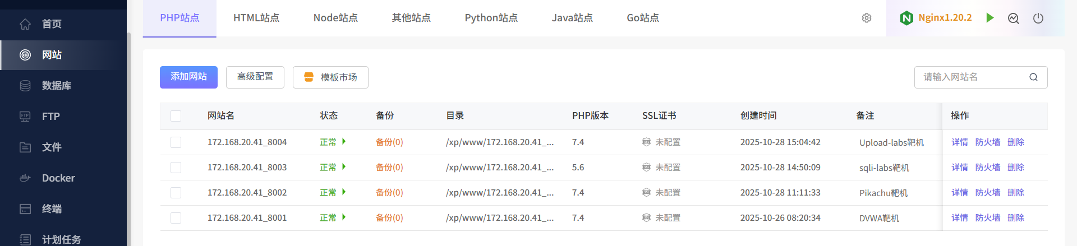Click the 添加网站 button
This screenshot has width=1077, height=246.
[188, 77]
